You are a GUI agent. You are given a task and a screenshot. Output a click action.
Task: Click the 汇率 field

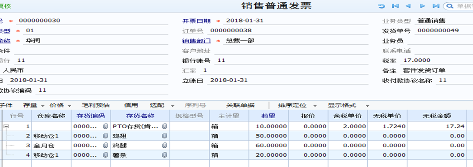pyautogui.click(x=284, y=71)
